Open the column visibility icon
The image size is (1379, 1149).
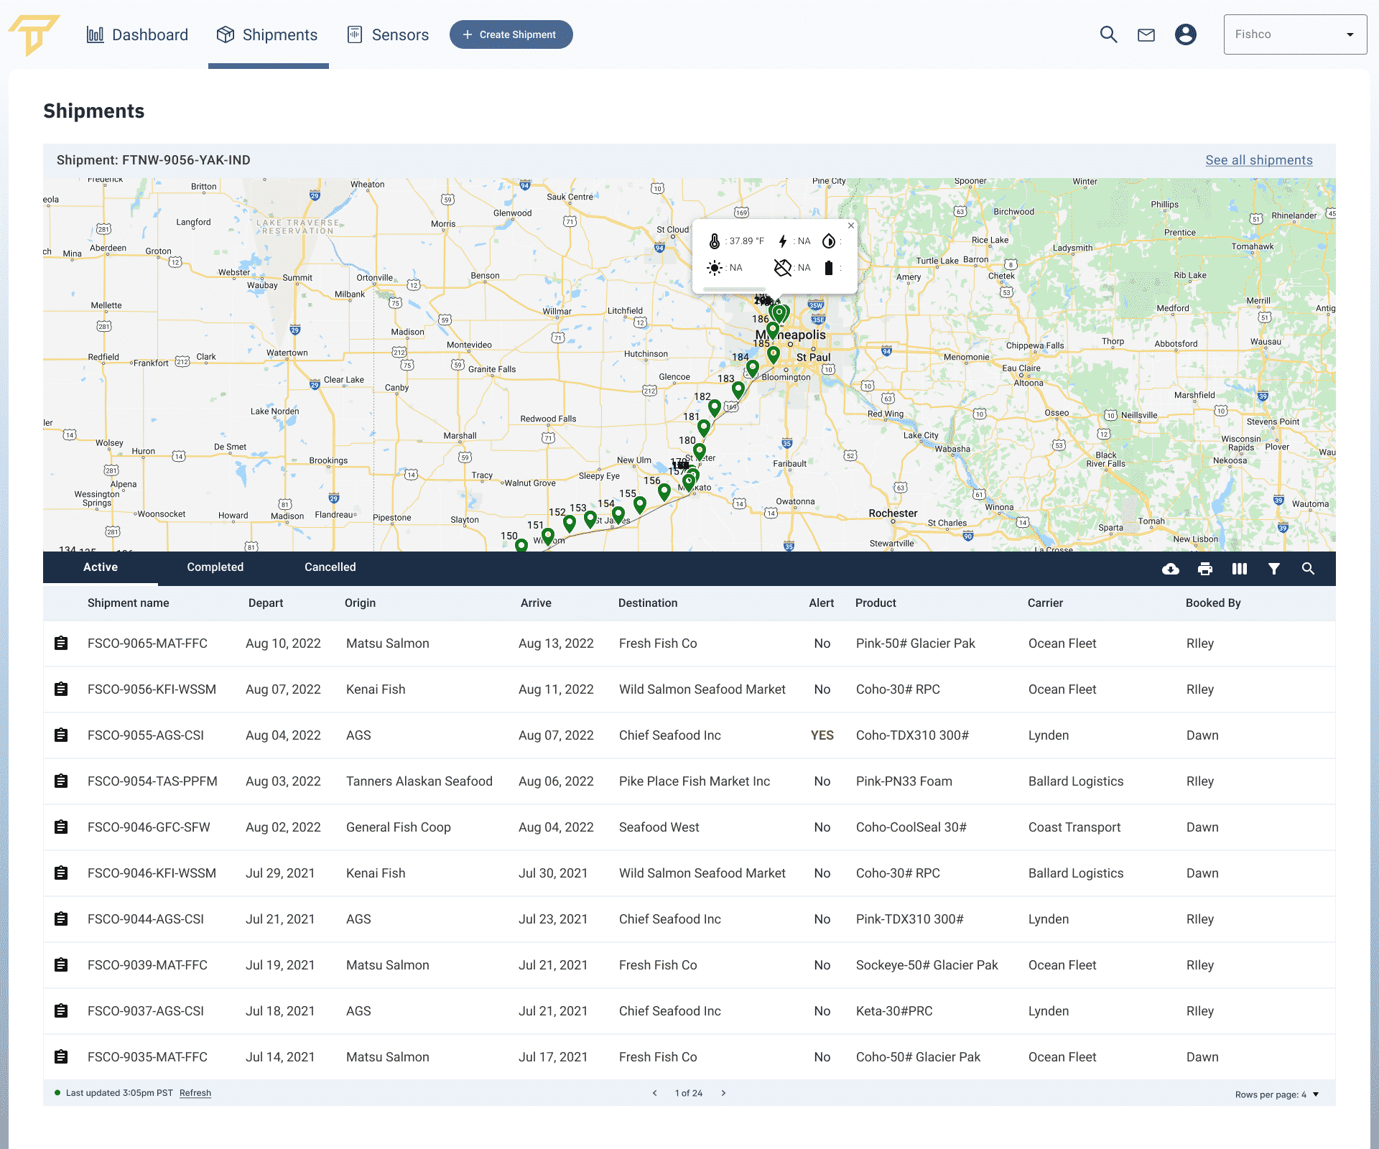point(1240,568)
